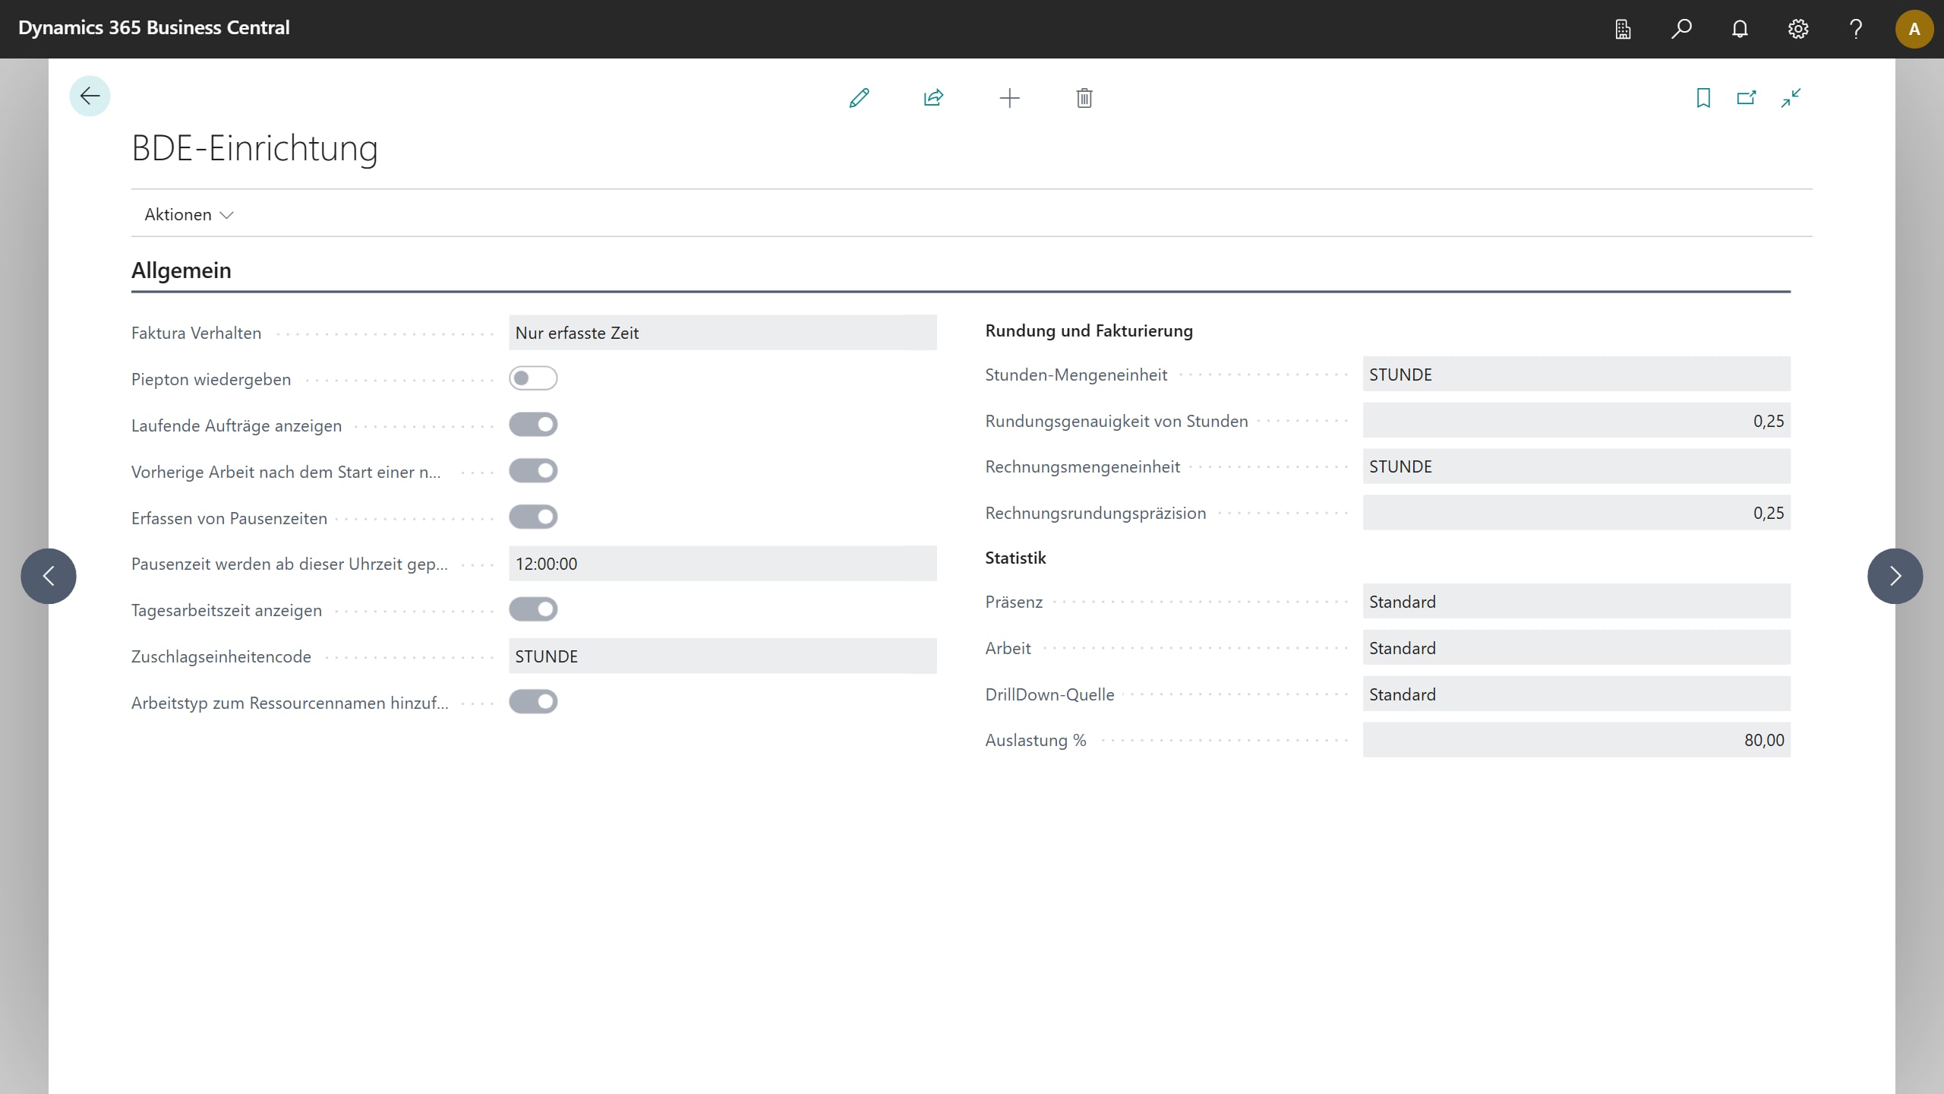Open Präsenz Standard dropdown
Screen dimensions: 1944x1094
pyautogui.click(x=1576, y=602)
